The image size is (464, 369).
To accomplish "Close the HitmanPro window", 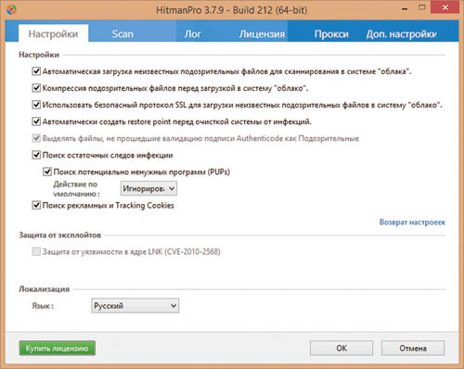I will pos(445,7).
